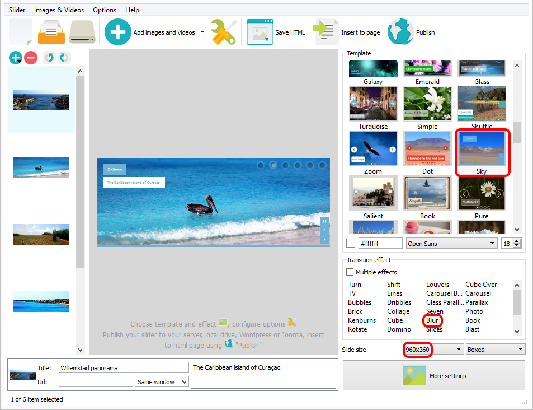The image size is (533, 410).
Task: Click second bullet dot in preview
Action: point(273,165)
